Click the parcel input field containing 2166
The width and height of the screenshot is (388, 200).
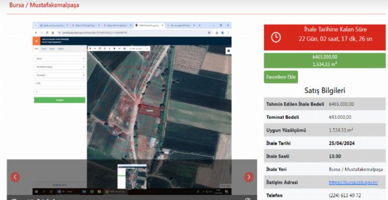[x=59, y=83]
